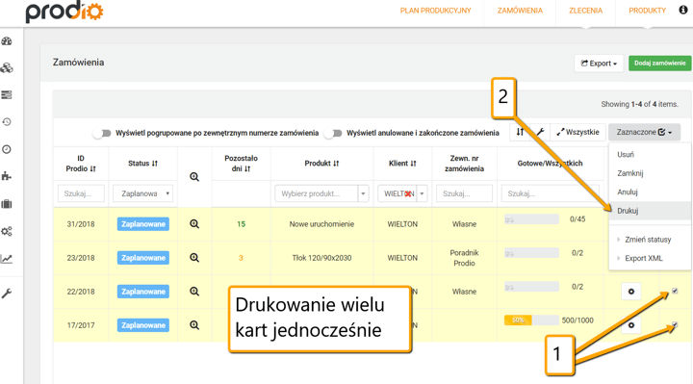The height and width of the screenshot is (384, 693).
Task: Focus the Gotowe/Wszystkich search field
Action: 551,193
